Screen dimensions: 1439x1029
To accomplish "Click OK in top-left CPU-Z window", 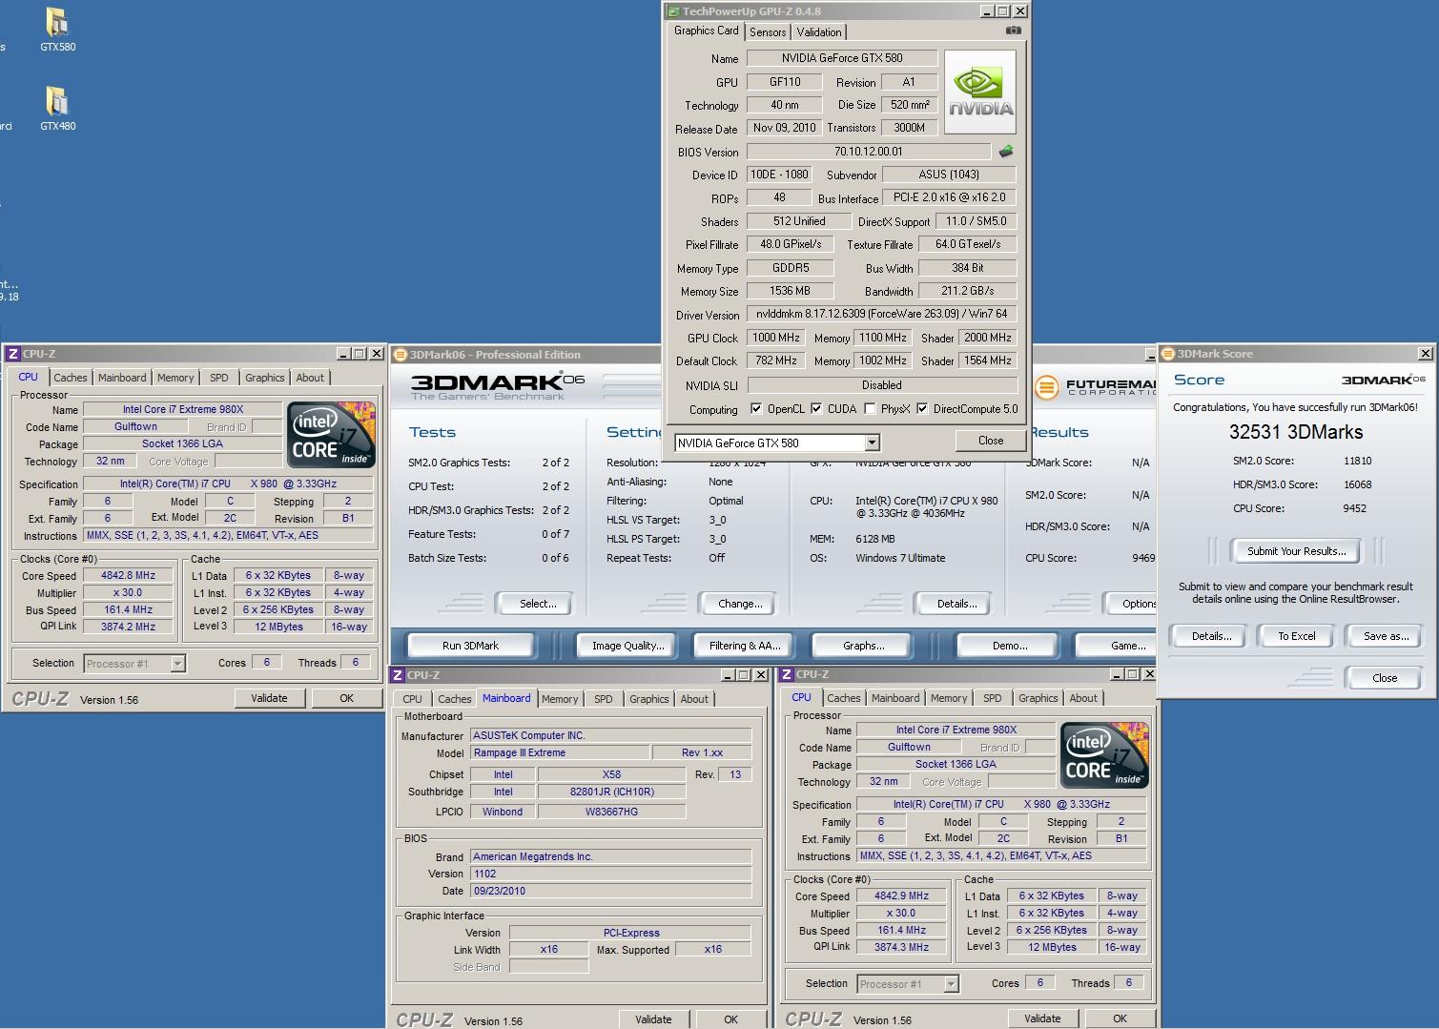I will 347,698.
